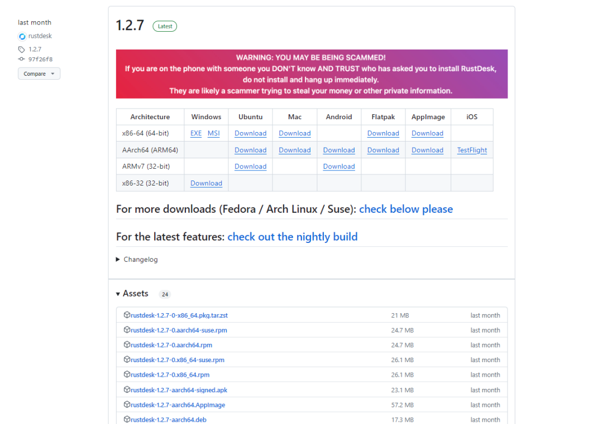Collapse the Assets list

(x=132, y=294)
